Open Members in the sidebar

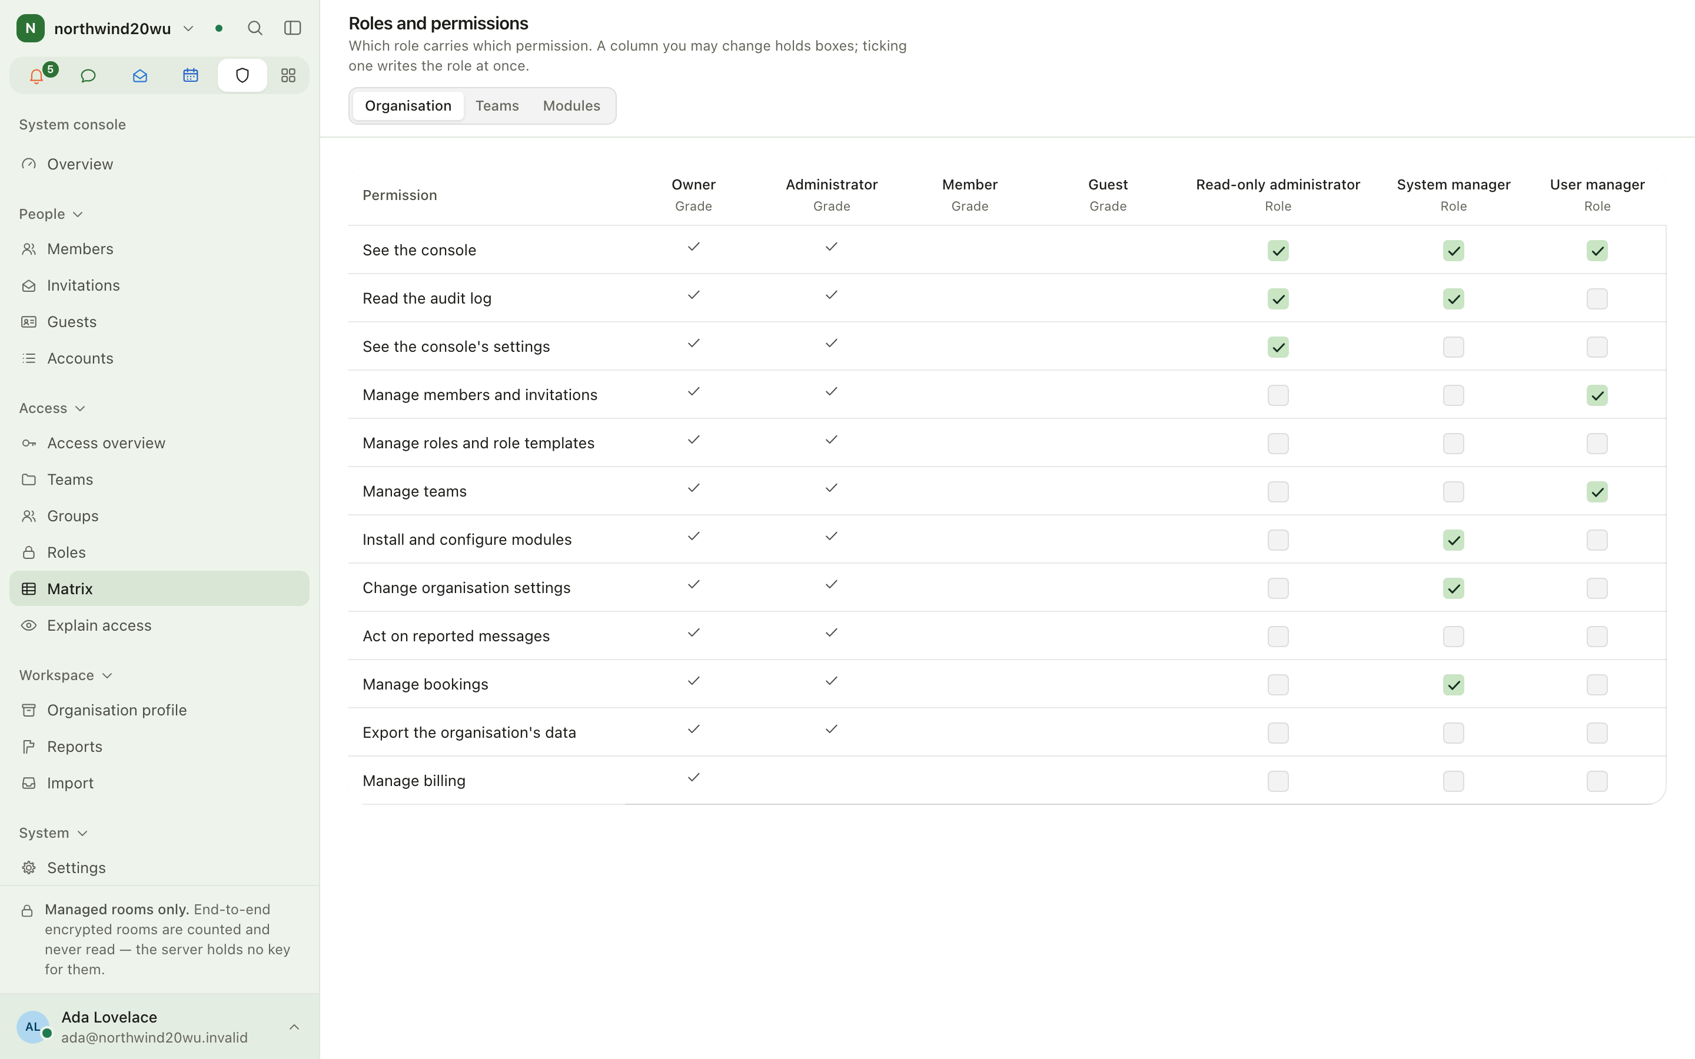coord(159,249)
